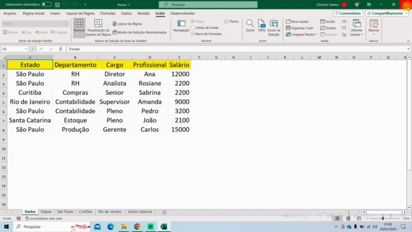Toggle Salvamento Automático switch
Viewport: 412px width, 232px height.
click(x=46, y=5)
